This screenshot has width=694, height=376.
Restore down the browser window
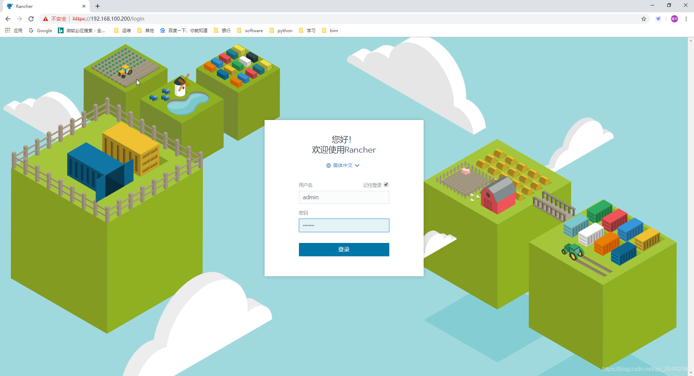click(669, 5)
